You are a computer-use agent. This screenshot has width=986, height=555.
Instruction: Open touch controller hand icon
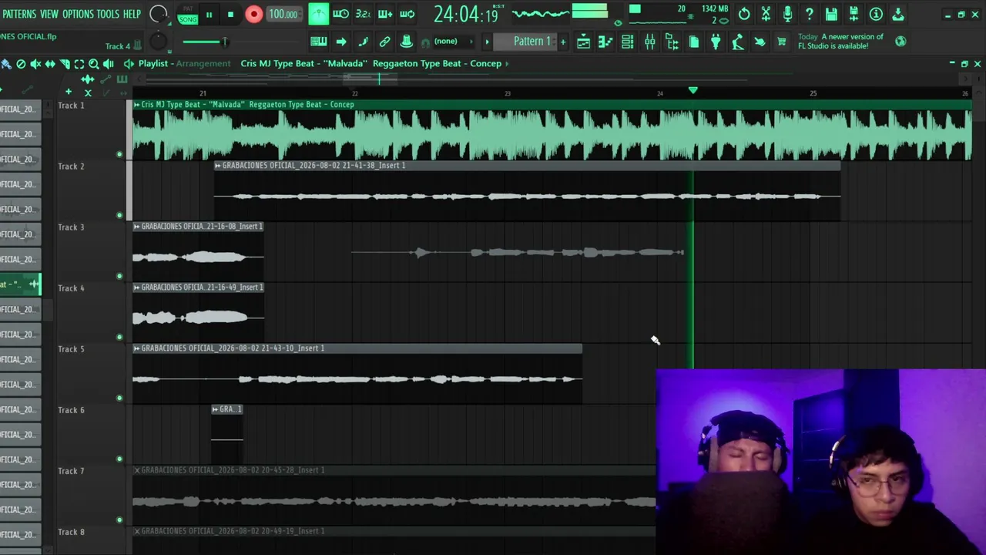pos(760,42)
